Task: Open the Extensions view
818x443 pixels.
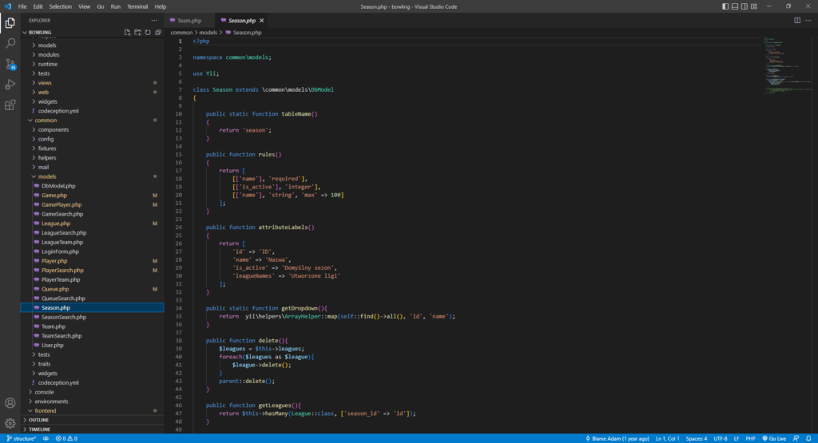Action: [10, 105]
